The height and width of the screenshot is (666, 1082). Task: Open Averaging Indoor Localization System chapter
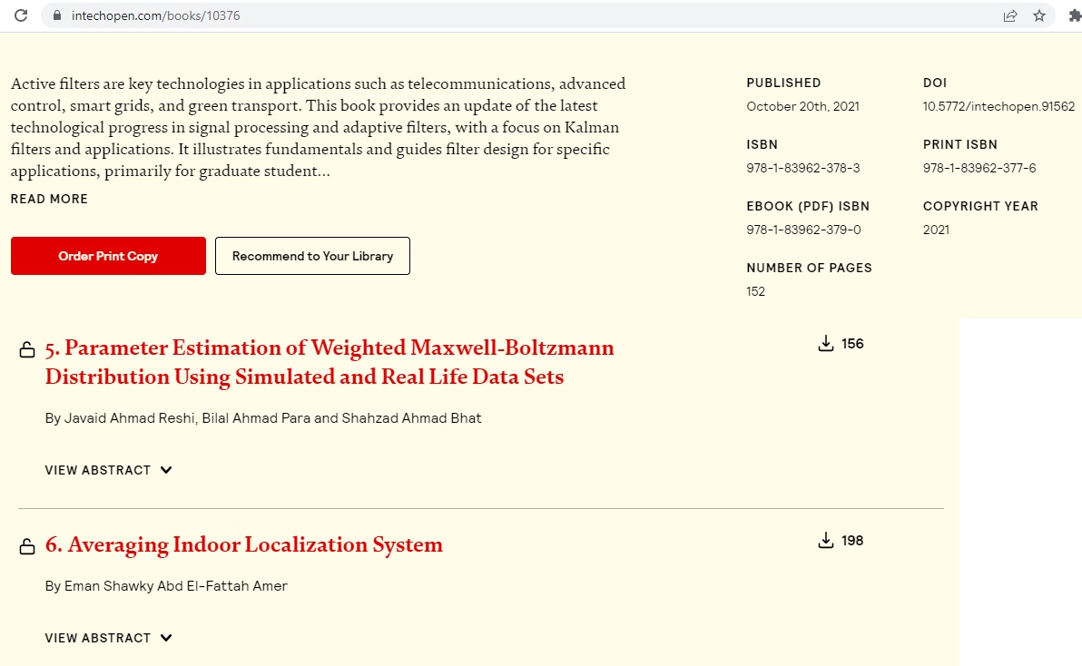tap(243, 544)
